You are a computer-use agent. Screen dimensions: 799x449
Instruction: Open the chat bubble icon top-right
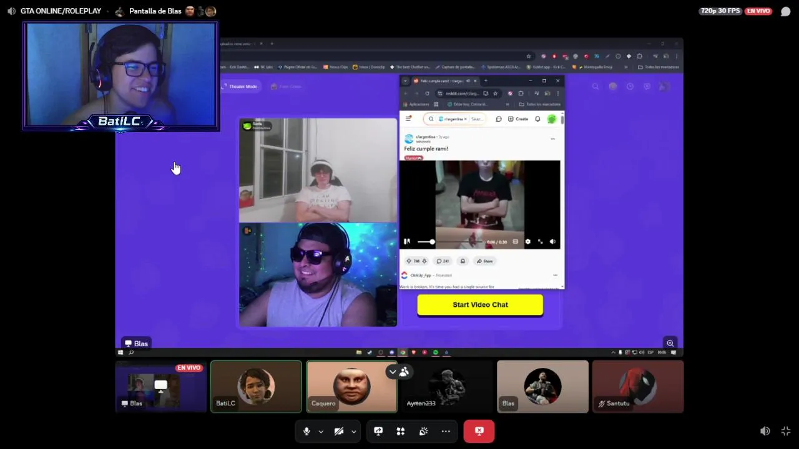(786, 11)
